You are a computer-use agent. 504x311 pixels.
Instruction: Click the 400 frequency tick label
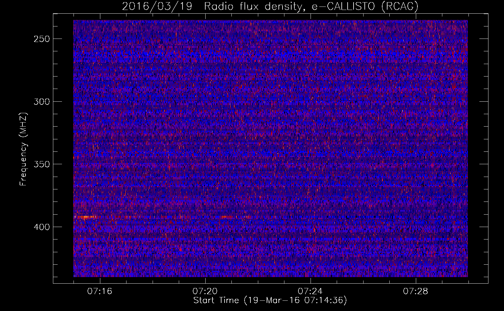42,227
